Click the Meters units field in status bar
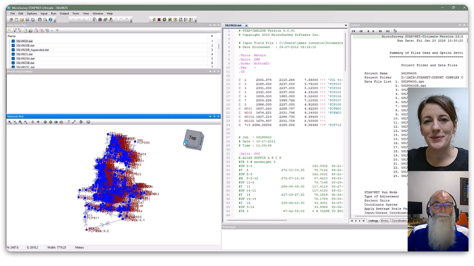The image size is (474, 266). [x=79, y=247]
